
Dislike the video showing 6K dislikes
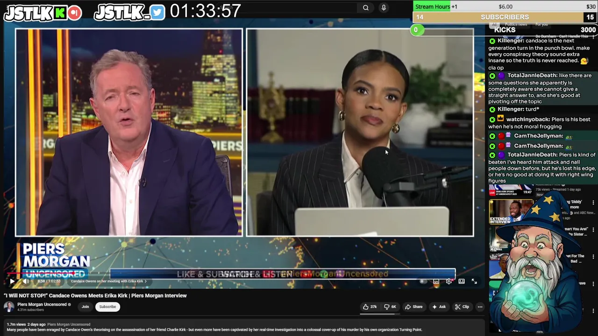click(390, 307)
